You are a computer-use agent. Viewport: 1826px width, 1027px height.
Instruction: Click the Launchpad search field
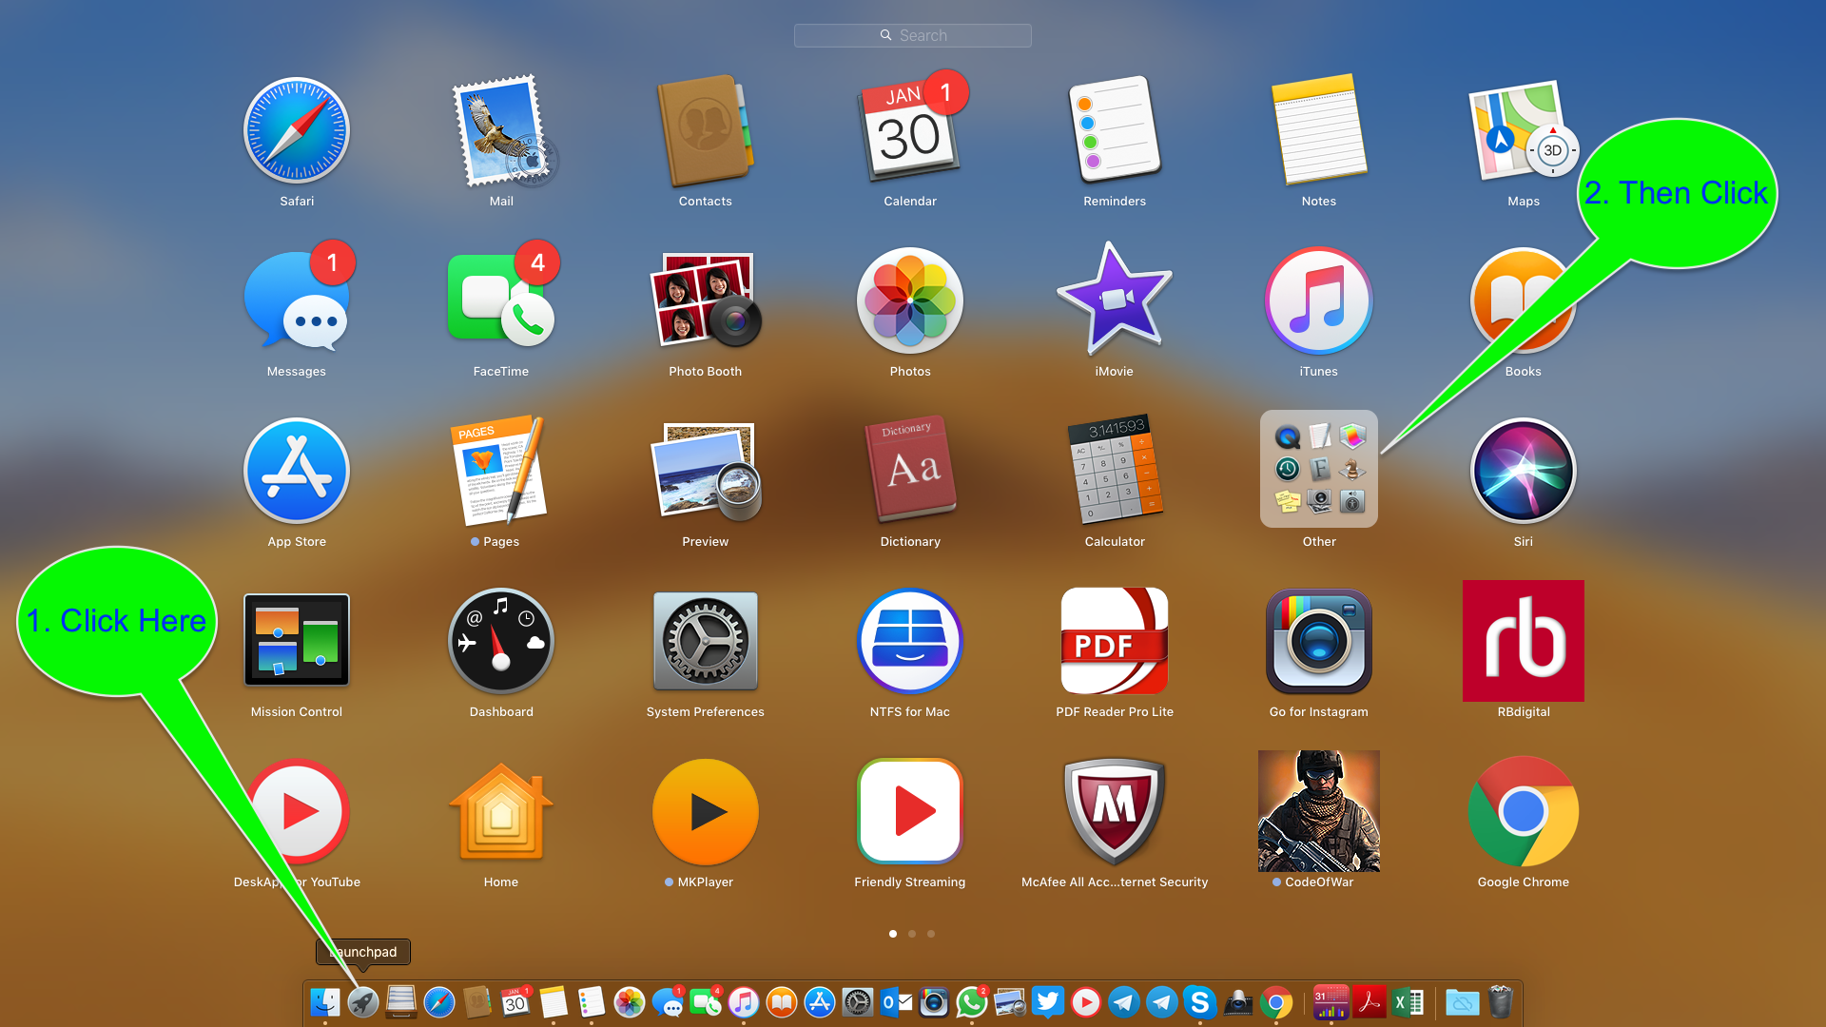(912, 35)
